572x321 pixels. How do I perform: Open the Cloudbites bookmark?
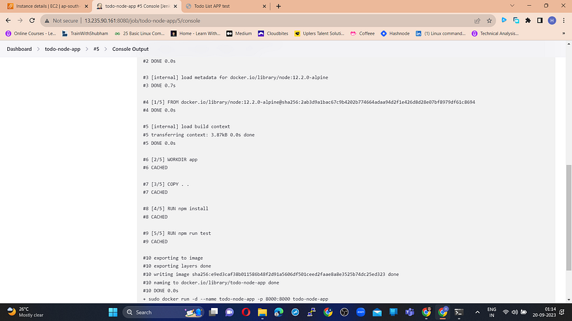coord(273,33)
